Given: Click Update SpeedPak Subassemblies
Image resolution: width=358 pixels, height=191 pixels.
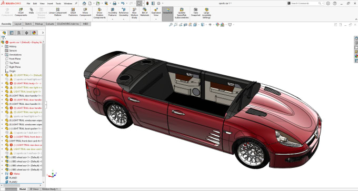Looking at the screenshot, I should (x=182, y=13).
